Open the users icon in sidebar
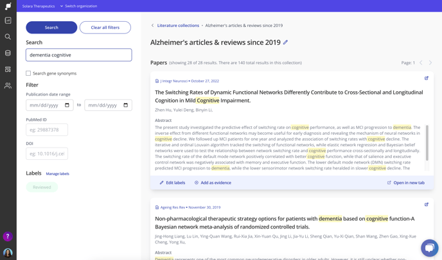Image resolution: width=442 pixels, height=260 pixels. (x=8, y=85)
